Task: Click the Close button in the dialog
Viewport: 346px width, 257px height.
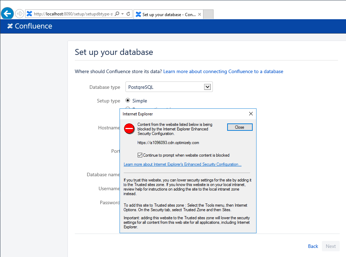Action: pyautogui.click(x=240, y=127)
